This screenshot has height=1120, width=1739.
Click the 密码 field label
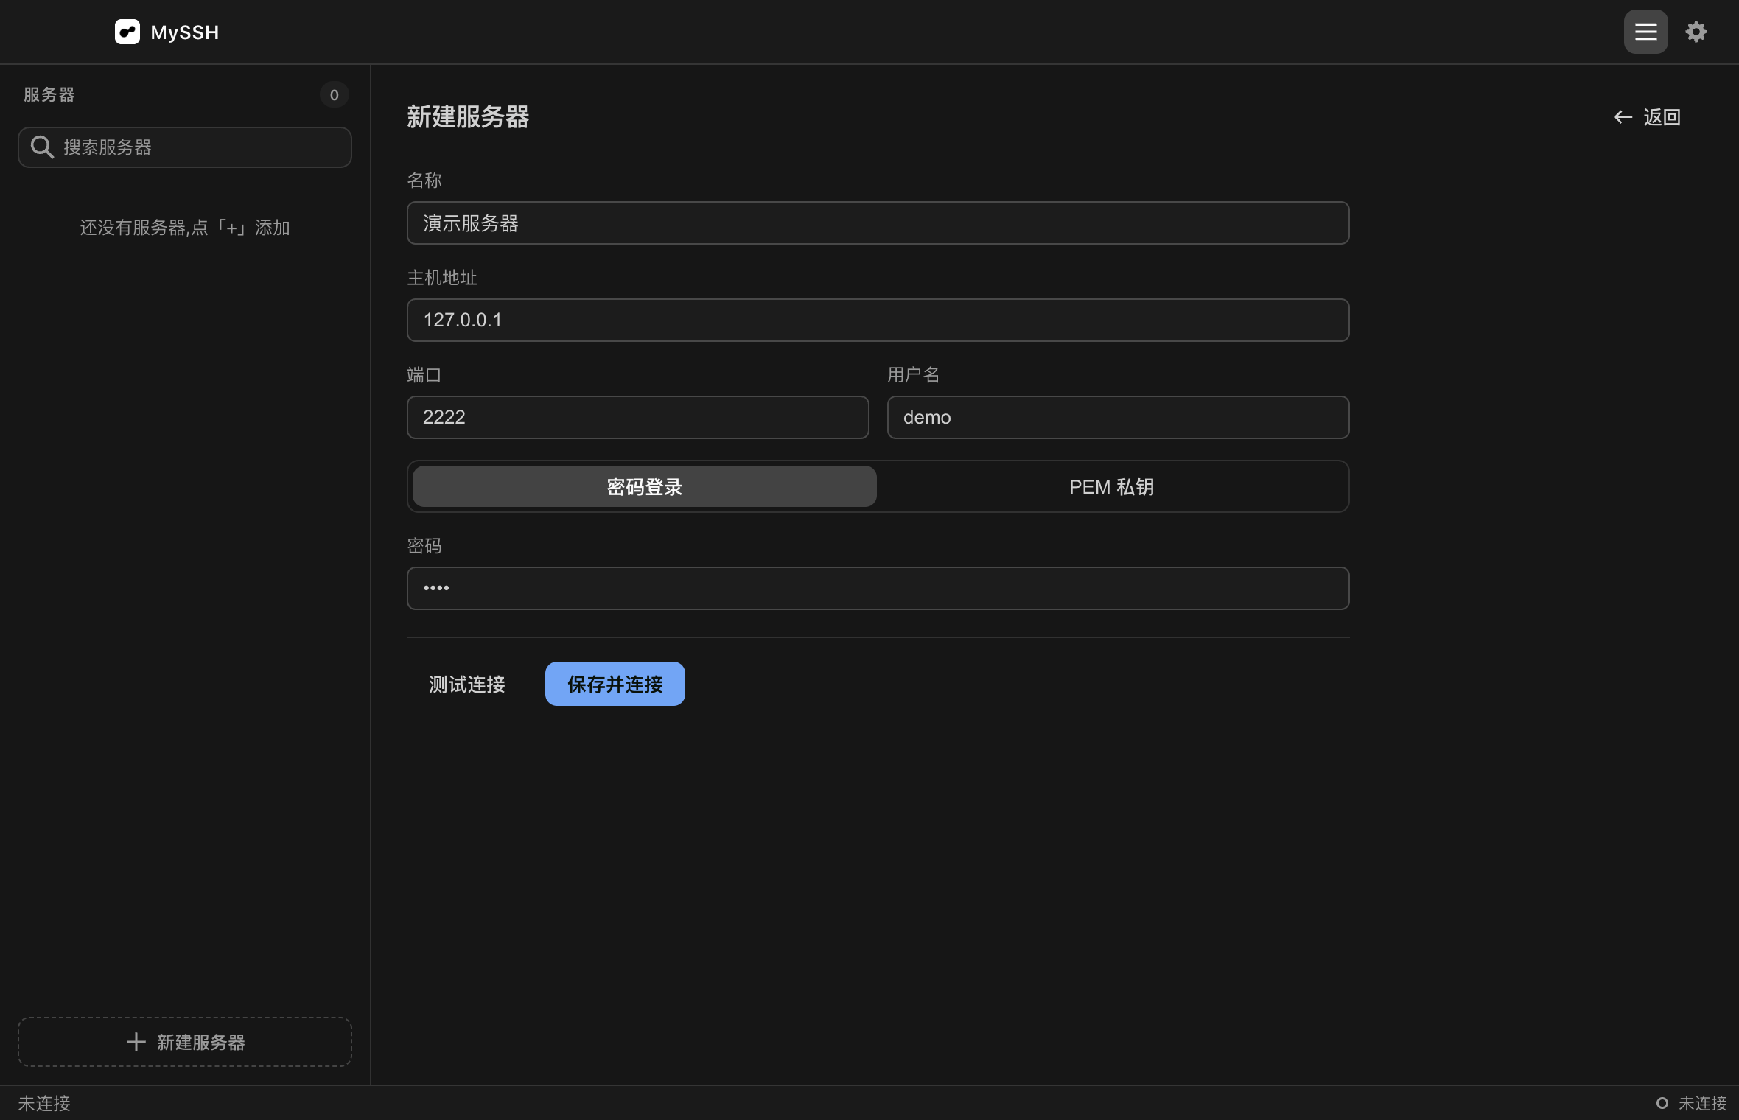[424, 546]
